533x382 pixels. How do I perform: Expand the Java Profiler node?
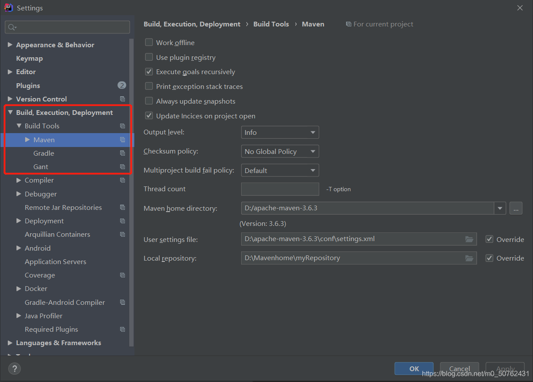(x=19, y=316)
